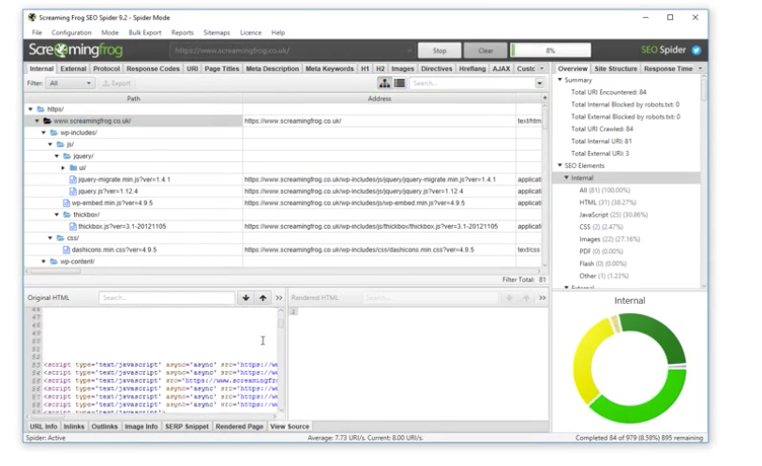Collapse the SEO Elements section
This screenshot has width=762, height=466.
(560, 166)
